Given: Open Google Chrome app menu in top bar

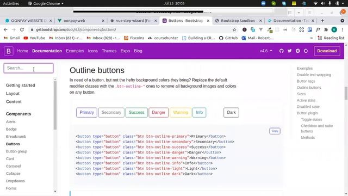Looking at the screenshot, I should [46, 3].
